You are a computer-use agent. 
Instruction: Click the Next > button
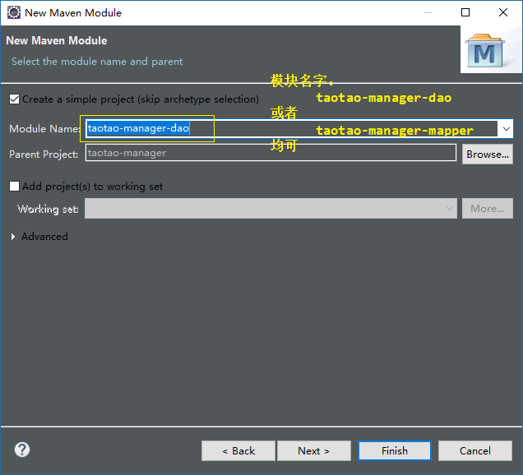pyautogui.click(x=314, y=450)
